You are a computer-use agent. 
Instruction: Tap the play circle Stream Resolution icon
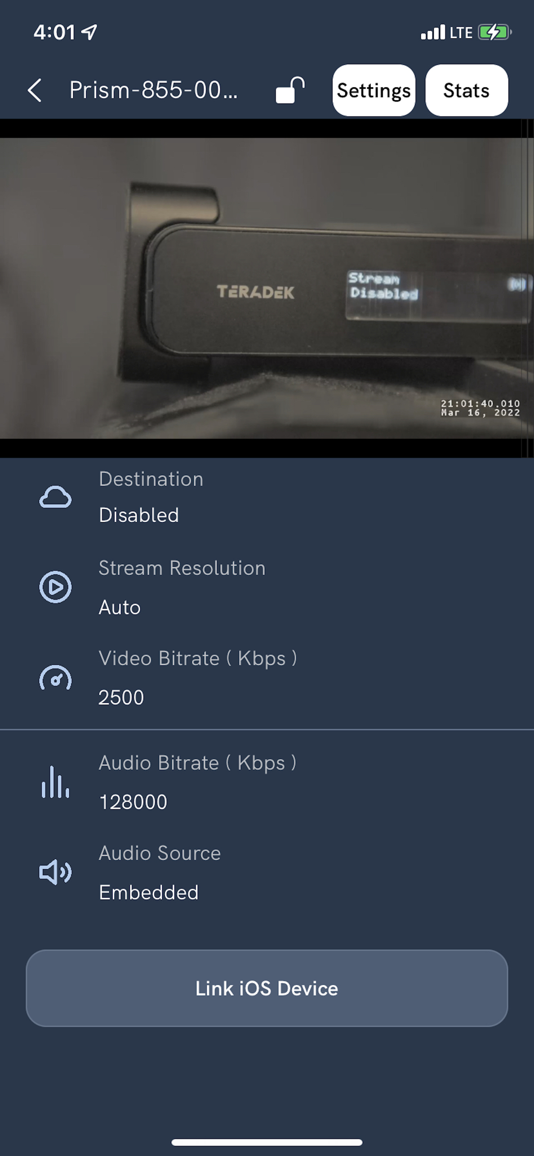click(x=55, y=587)
